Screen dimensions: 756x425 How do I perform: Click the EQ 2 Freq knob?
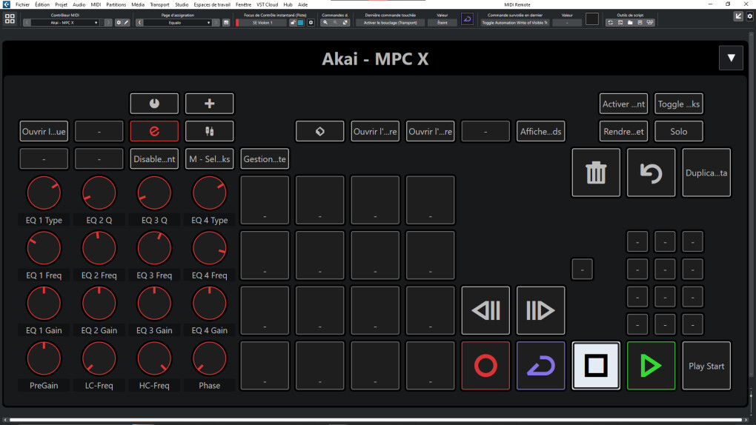(99, 248)
